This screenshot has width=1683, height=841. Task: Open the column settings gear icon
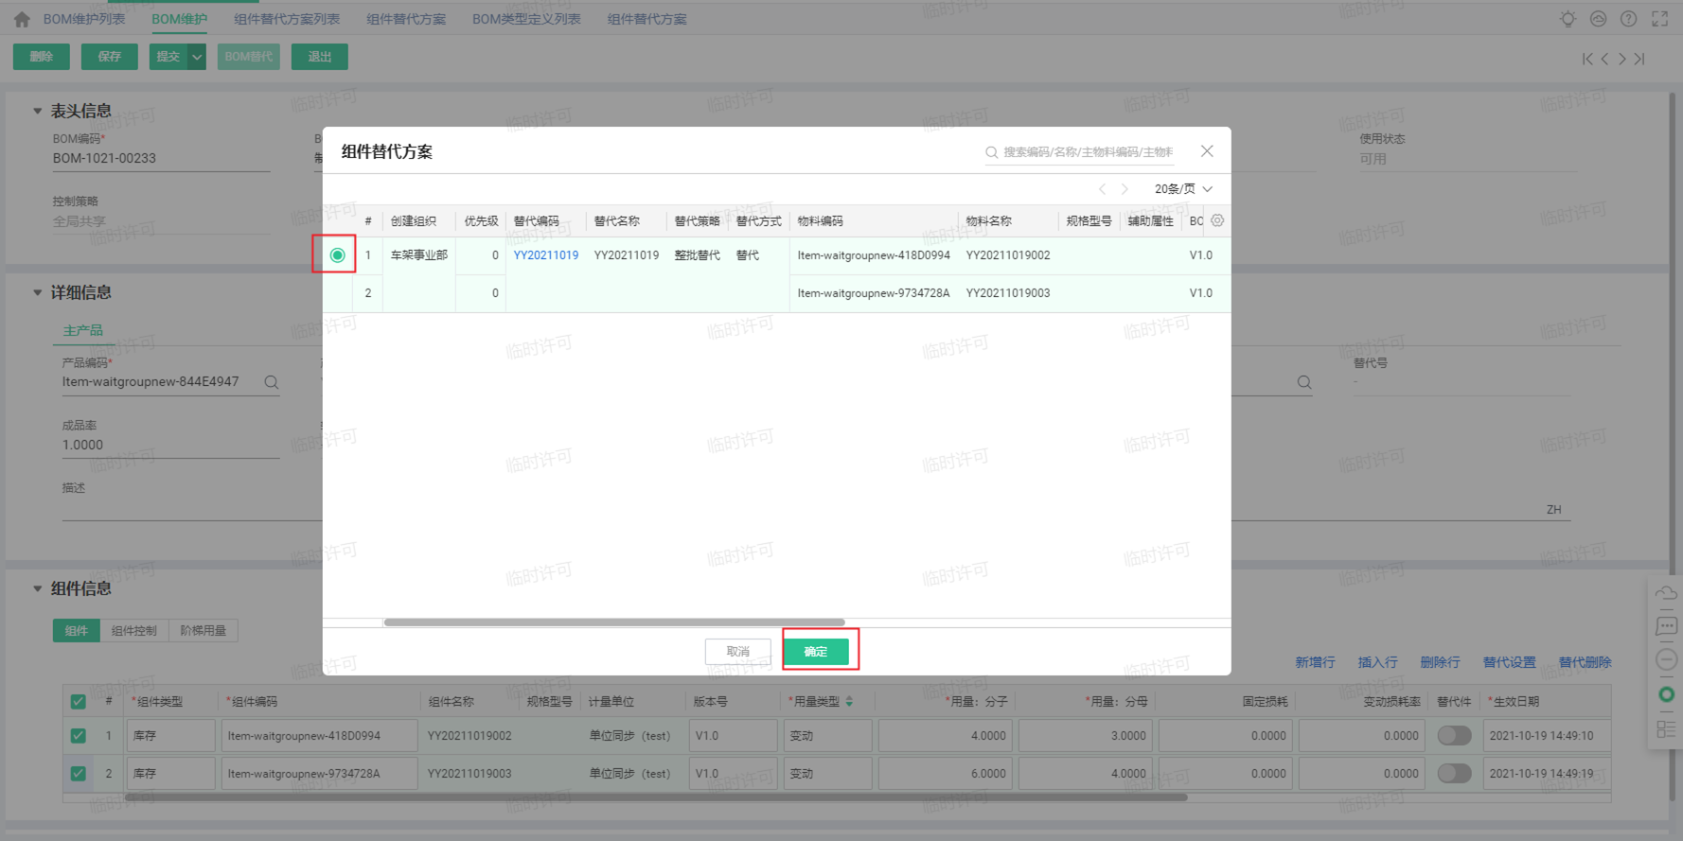[1217, 220]
